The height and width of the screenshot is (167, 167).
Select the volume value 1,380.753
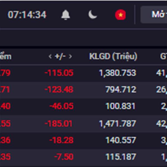pos(118,73)
